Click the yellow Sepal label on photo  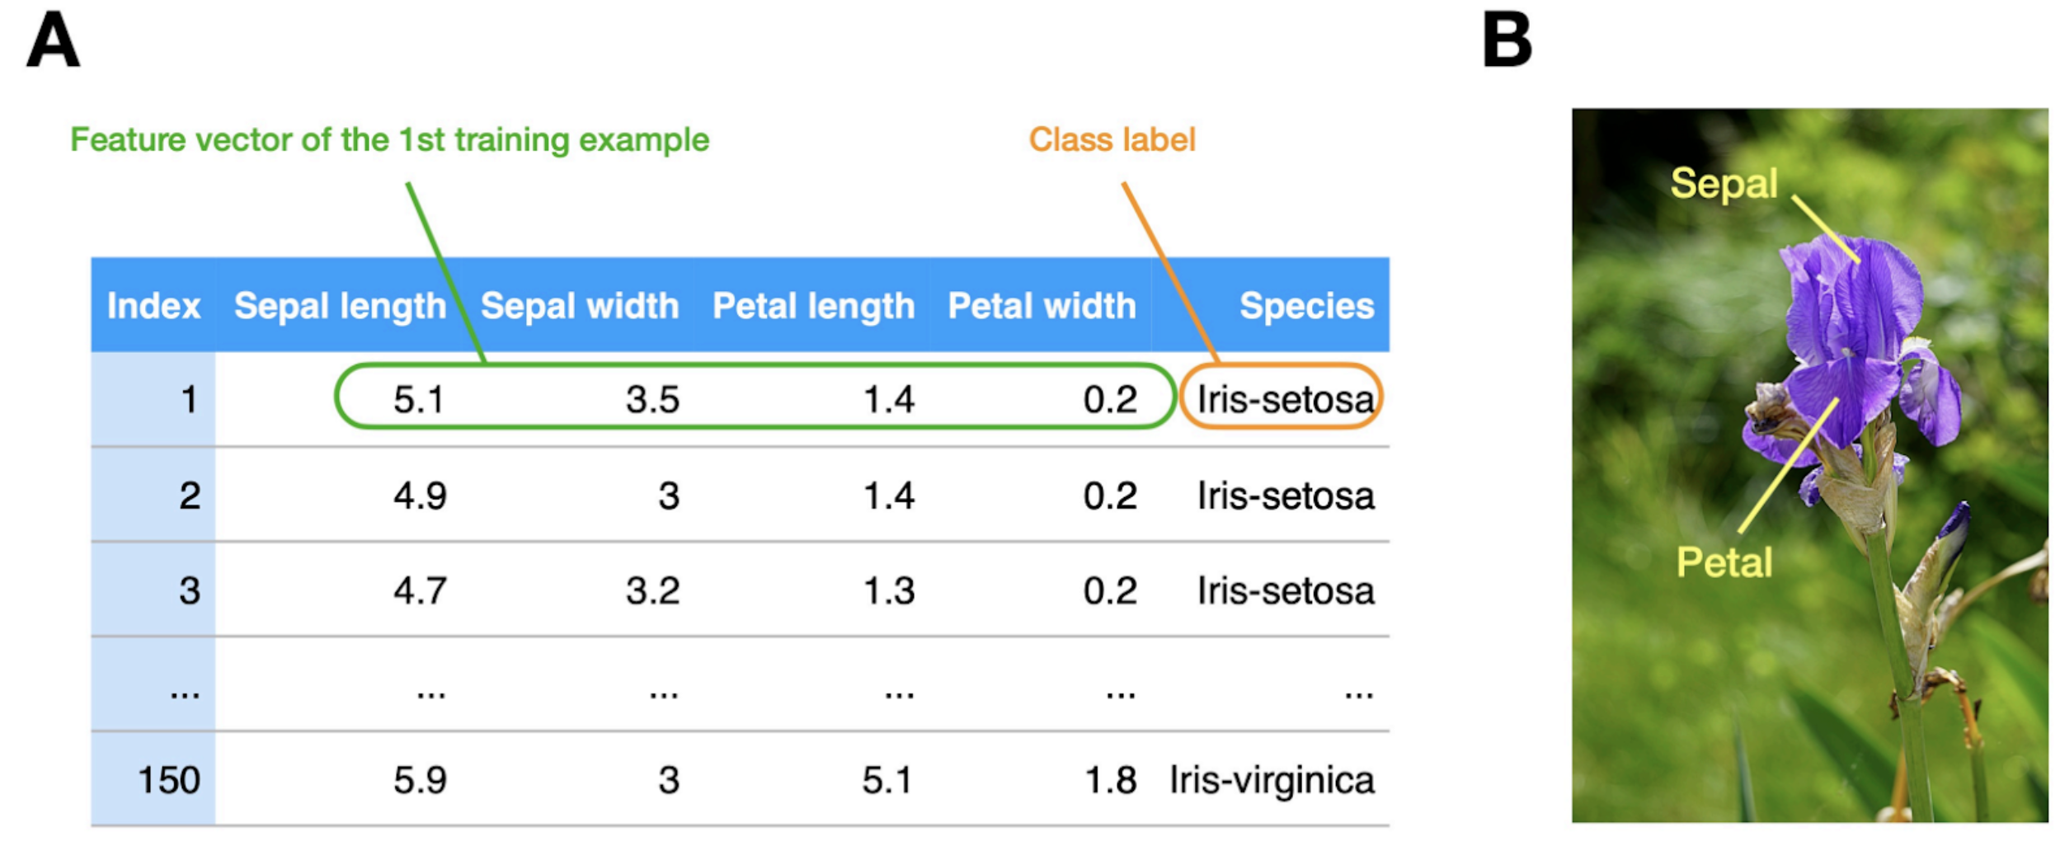coord(1724,183)
